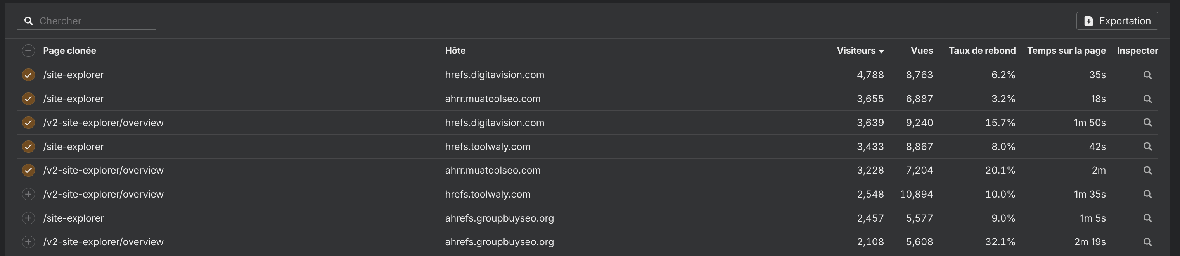Inspect the first /site-explorer row on hrefs.digitavision.com

(x=1148, y=75)
